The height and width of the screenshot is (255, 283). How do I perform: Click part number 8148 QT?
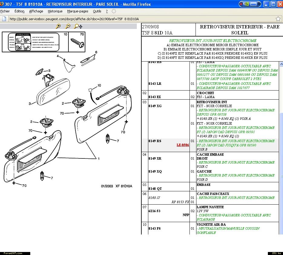coord(155,189)
